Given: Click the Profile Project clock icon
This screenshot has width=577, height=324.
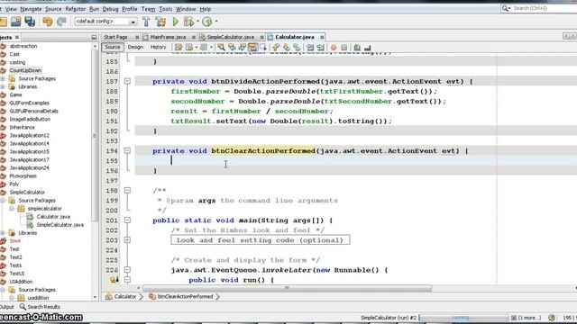Looking at the screenshot, I should click(x=207, y=22).
